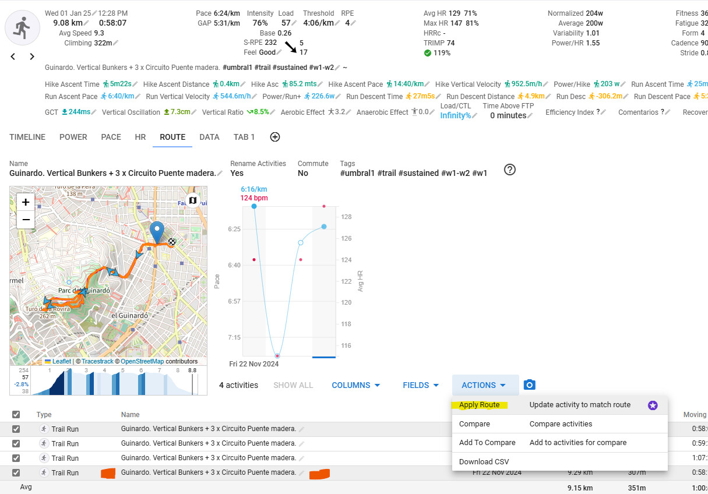The width and height of the screenshot is (708, 494).
Task: Edit the activity date pencil icon
Action: coord(94,13)
